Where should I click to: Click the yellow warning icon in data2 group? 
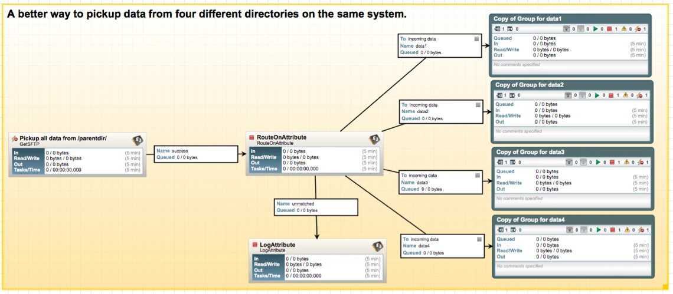click(626, 95)
